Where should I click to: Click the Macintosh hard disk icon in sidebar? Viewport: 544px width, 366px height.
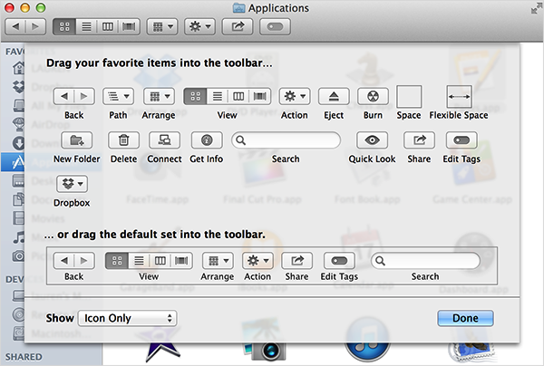(x=18, y=333)
